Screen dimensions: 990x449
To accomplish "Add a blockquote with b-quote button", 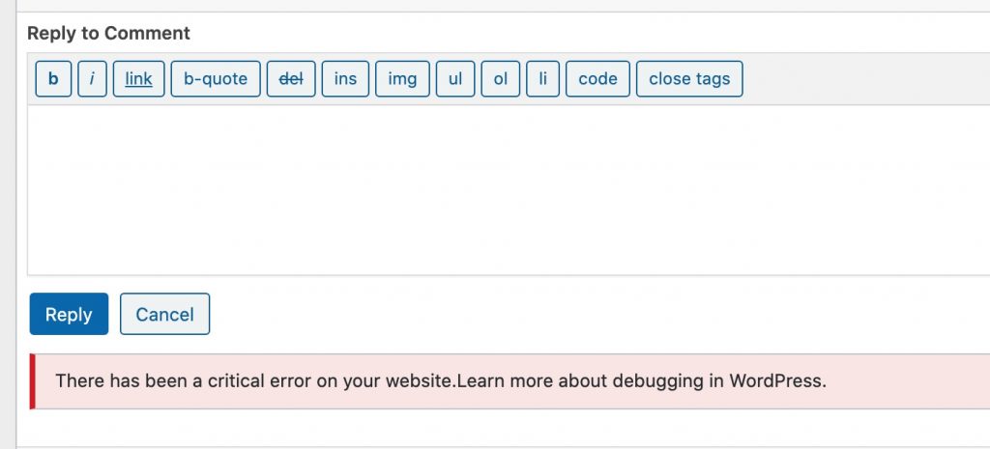I will [x=216, y=79].
